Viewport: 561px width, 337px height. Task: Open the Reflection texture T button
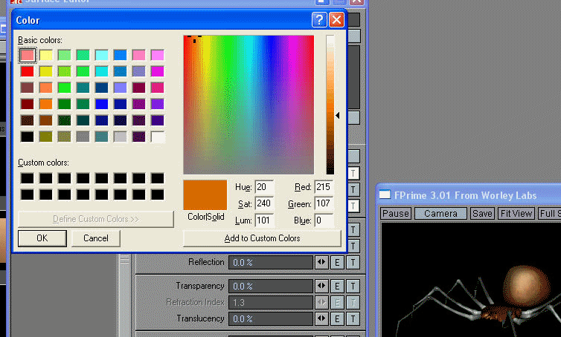[x=353, y=262]
